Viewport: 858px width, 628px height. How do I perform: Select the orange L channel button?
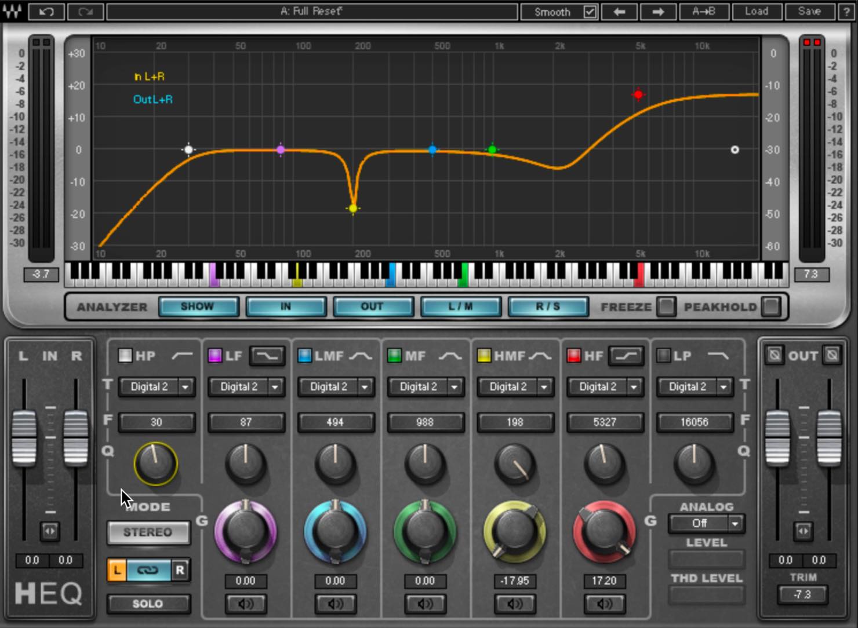coord(117,570)
